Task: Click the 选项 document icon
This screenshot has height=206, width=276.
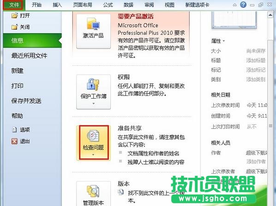Action: point(14,130)
